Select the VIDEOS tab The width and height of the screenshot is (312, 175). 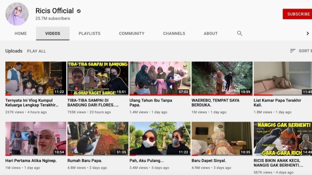(53, 33)
